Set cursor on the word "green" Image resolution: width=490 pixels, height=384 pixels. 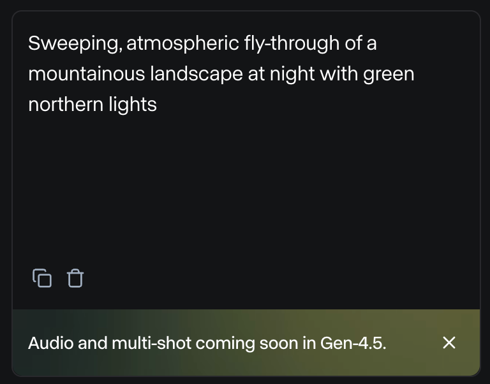pyautogui.click(x=389, y=74)
